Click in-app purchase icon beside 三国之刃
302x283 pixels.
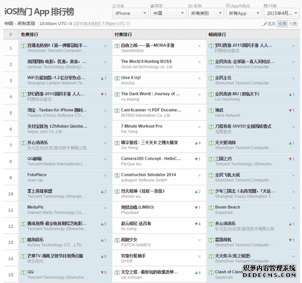[x=212, y=159]
